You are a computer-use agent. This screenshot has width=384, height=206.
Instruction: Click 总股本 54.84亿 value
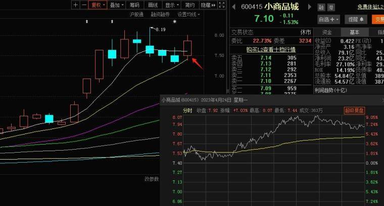[x=345, y=76]
